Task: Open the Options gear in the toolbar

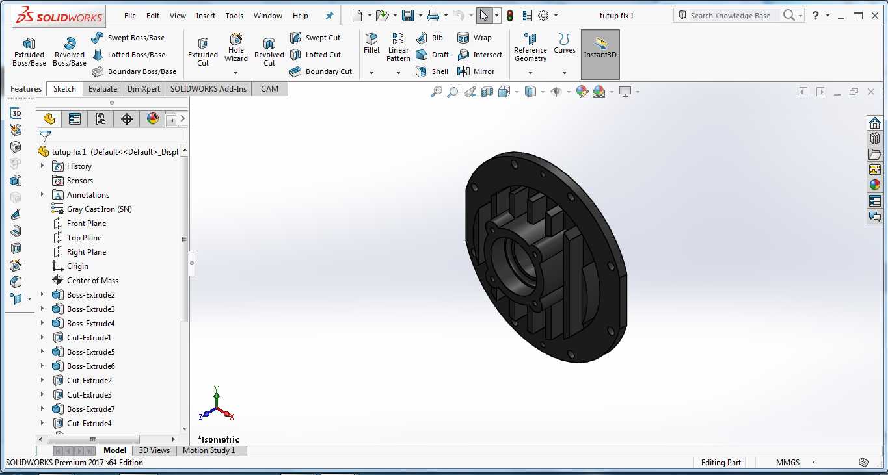Action: point(543,16)
